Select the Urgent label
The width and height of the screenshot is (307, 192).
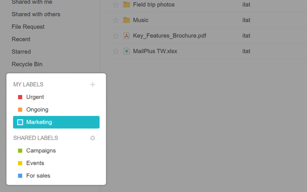pyautogui.click(x=35, y=97)
